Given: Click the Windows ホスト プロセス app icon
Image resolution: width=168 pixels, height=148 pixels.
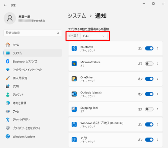Looking at the screenshot, I should click(74, 124).
